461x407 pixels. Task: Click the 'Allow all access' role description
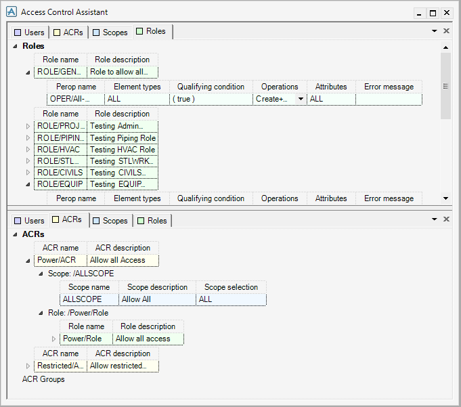(x=148, y=339)
